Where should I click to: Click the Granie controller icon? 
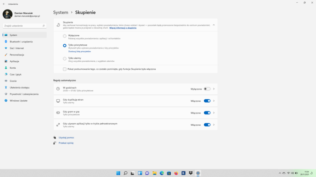pyautogui.click(x=6, y=81)
